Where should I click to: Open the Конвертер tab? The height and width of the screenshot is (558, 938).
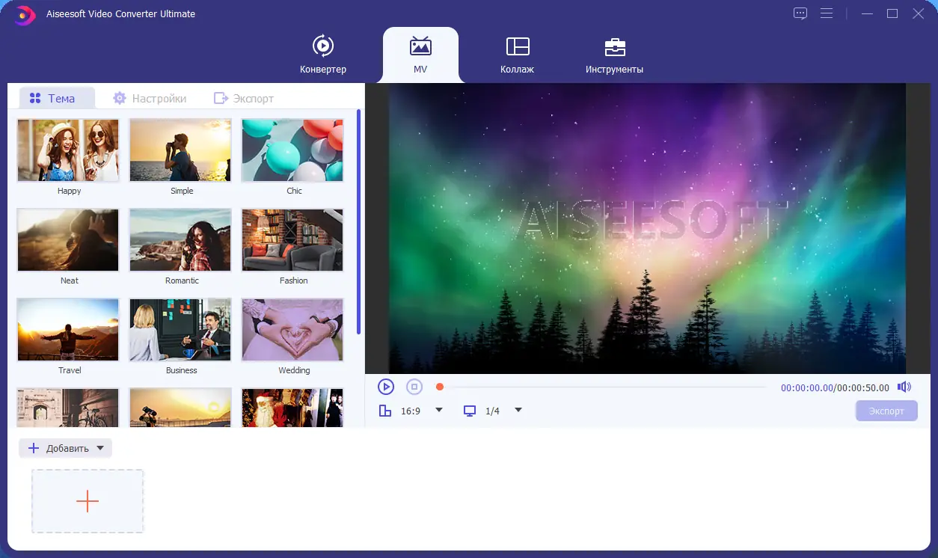click(x=323, y=55)
